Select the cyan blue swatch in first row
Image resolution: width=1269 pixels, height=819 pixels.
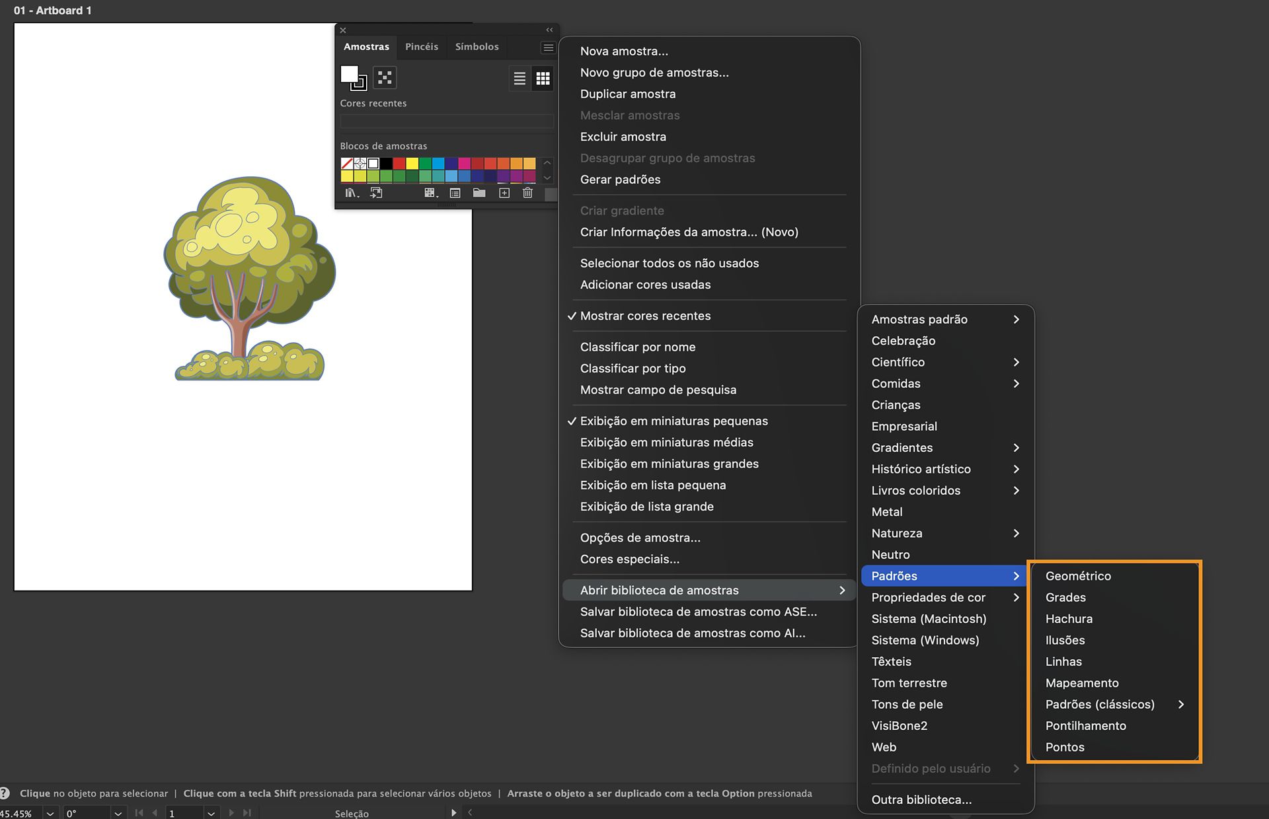coord(438,164)
